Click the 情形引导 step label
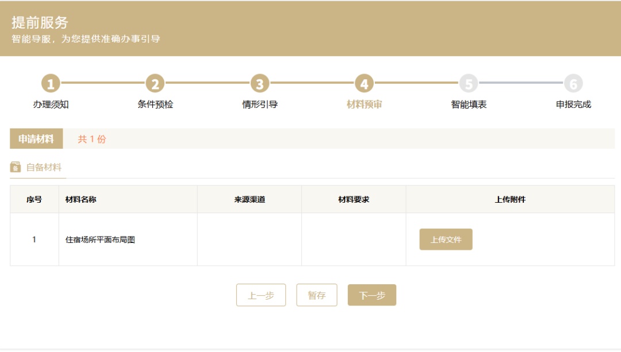 point(260,105)
